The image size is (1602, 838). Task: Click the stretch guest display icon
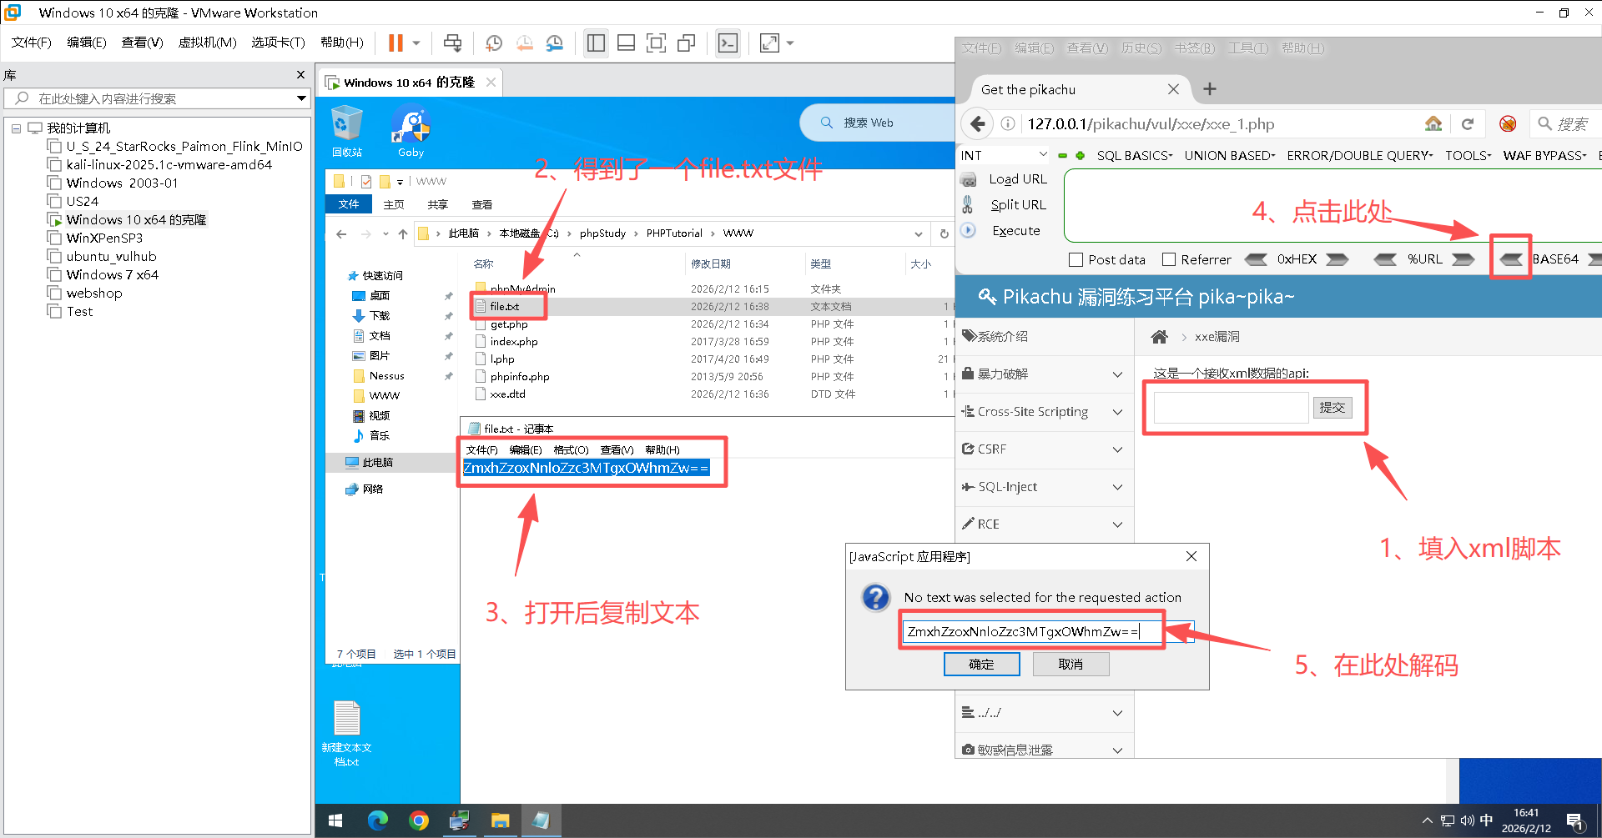(769, 43)
